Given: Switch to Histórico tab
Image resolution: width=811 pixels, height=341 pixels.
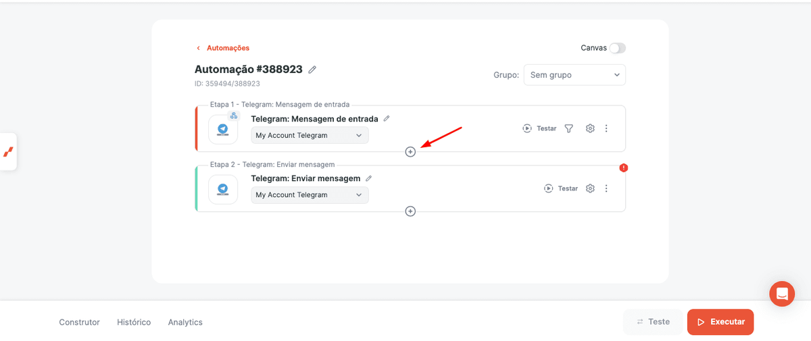Looking at the screenshot, I should tap(134, 322).
